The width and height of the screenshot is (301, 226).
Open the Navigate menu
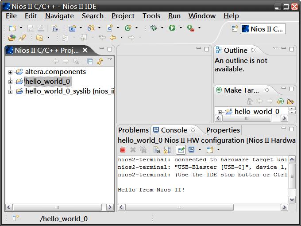tap(59, 16)
